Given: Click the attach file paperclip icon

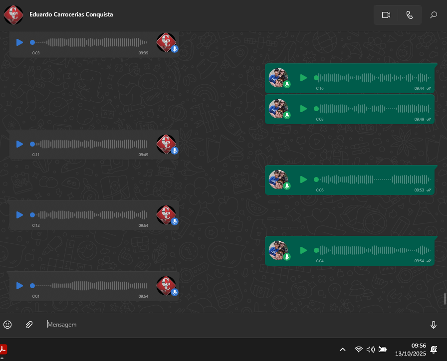Looking at the screenshot, I should pos(29,325).
